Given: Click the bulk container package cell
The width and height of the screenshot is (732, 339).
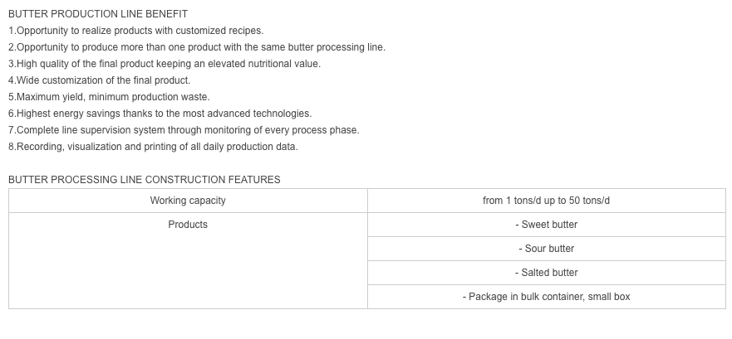Looking at the screenshot, I should coord(546,297).
